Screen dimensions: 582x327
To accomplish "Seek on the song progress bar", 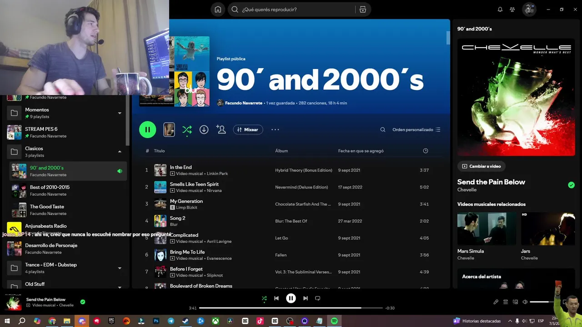I will (x=291, y=308).
